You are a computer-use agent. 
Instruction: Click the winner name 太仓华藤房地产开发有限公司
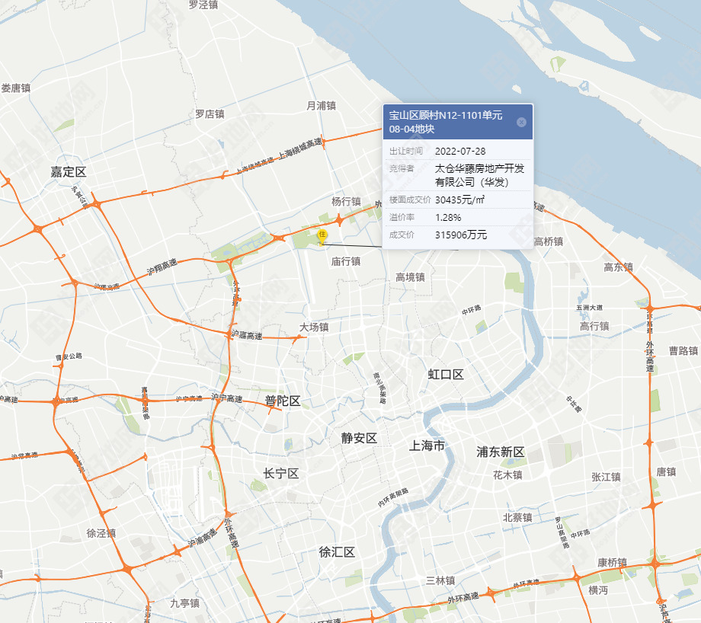point(479,175)
